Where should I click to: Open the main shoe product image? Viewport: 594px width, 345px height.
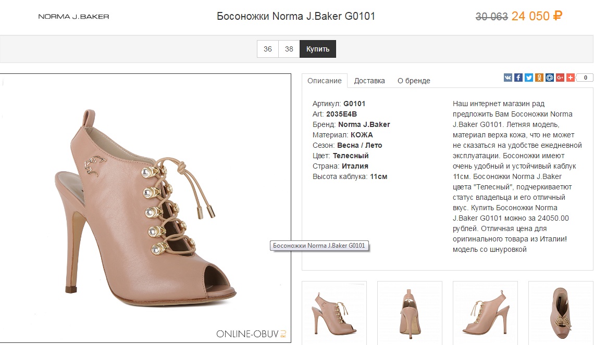(145, 208)
